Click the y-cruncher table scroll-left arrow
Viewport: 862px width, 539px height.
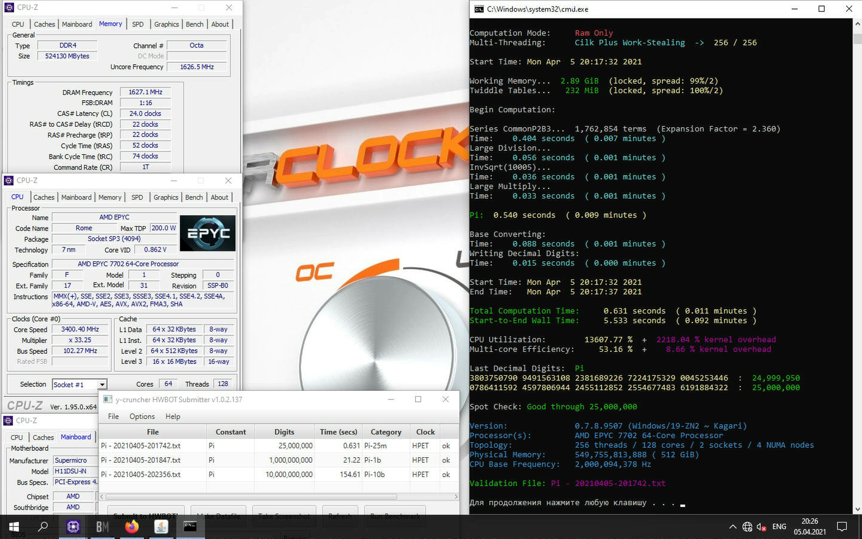102,497
